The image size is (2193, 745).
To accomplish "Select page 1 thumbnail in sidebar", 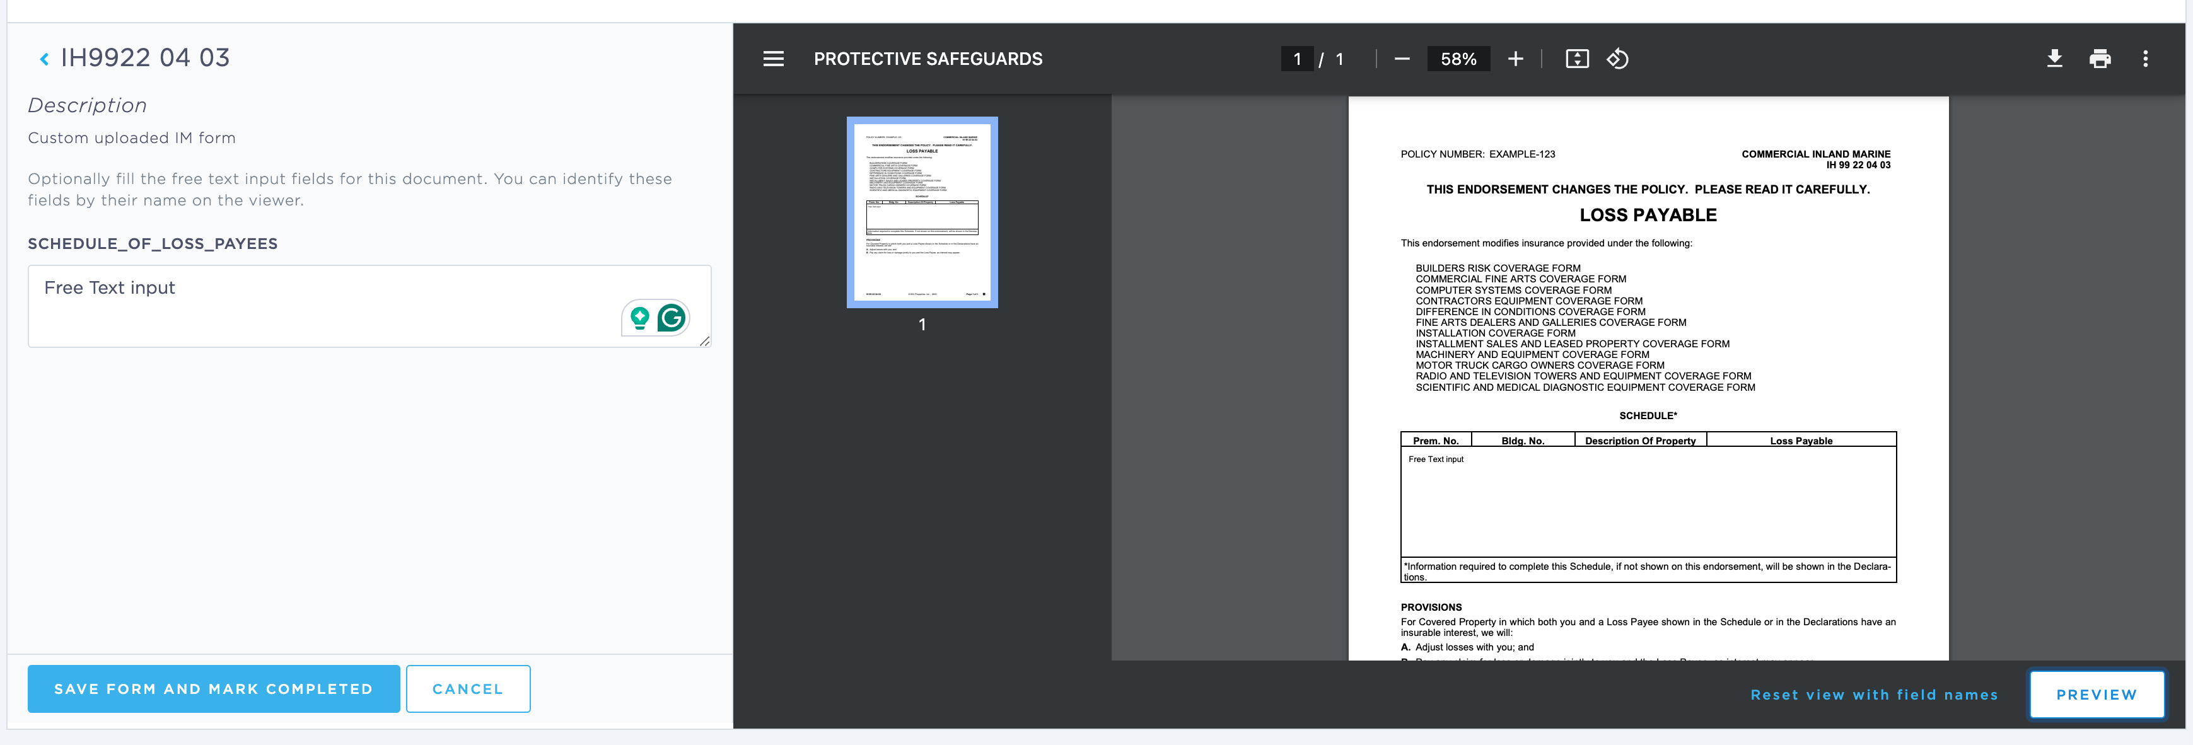I will [x=922, y=213].
